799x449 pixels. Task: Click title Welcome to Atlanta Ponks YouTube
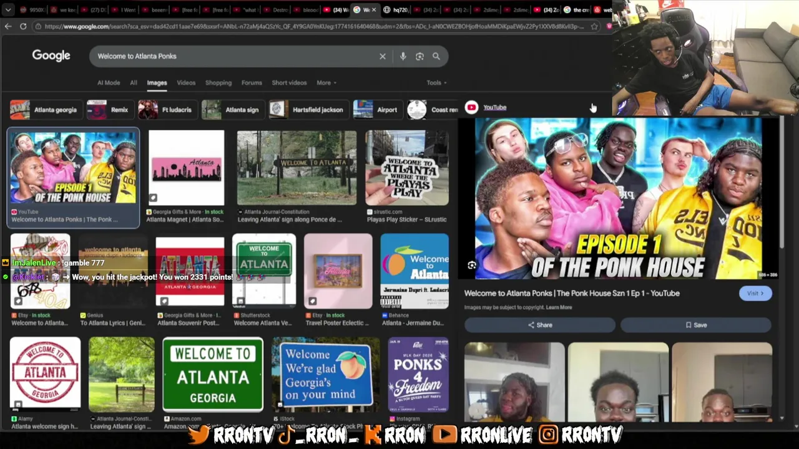[572, 293]
